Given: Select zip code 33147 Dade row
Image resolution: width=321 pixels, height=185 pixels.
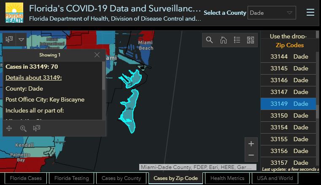Looking at the screenshot, I should tap(288, 92).
